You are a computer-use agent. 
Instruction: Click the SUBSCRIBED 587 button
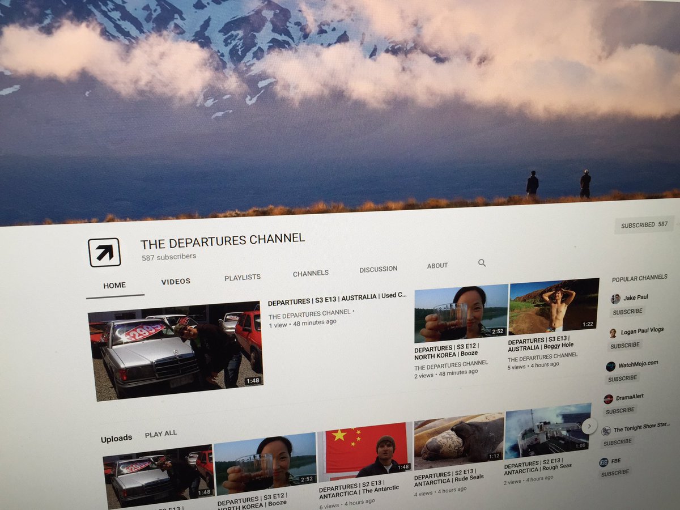click(x=644, y=225)
